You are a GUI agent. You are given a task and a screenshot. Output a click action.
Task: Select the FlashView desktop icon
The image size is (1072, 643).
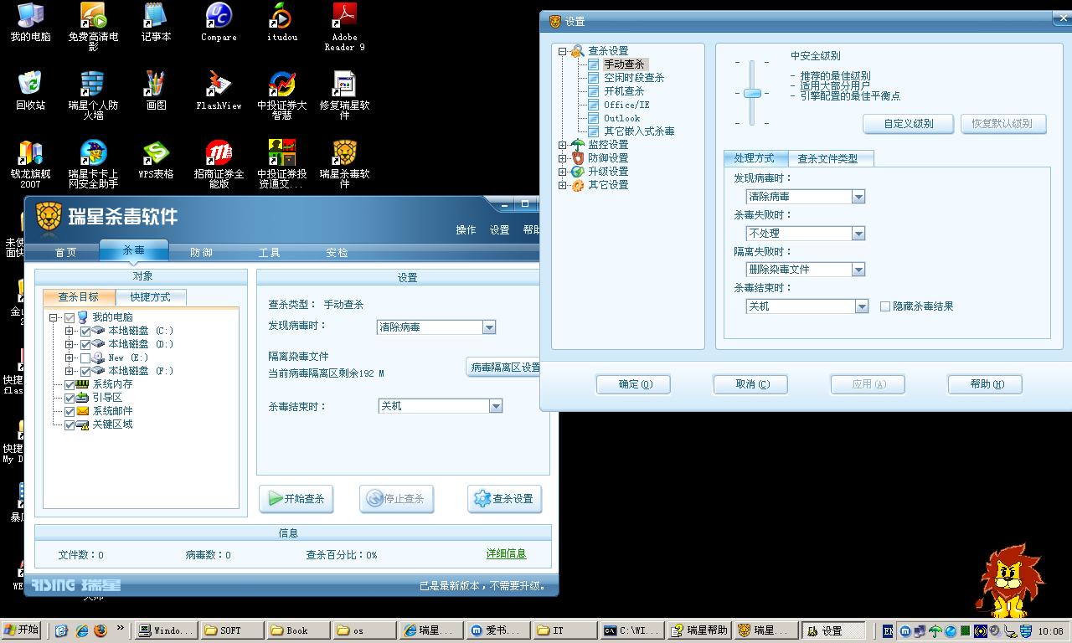pos(219,90)
